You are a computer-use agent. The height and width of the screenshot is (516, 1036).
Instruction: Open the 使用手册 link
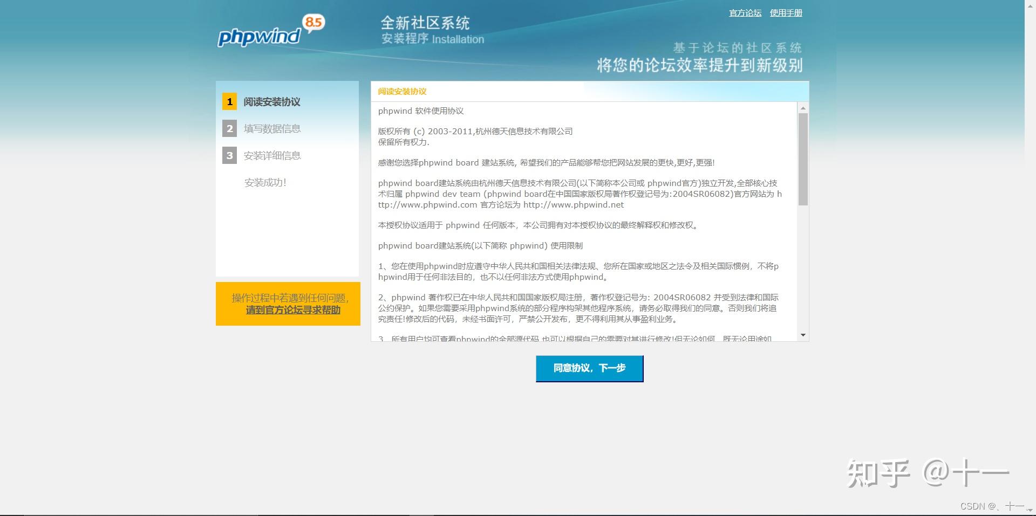click(786, 13)
